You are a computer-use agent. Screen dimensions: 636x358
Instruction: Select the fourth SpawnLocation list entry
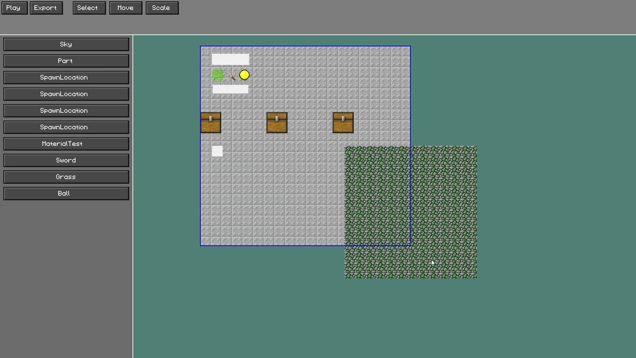66,127
